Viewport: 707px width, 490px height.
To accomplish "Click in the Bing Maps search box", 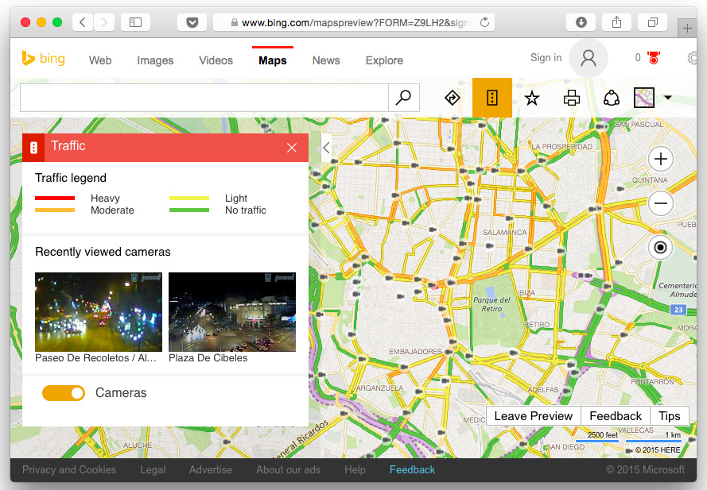I will [x=204, y=97].
